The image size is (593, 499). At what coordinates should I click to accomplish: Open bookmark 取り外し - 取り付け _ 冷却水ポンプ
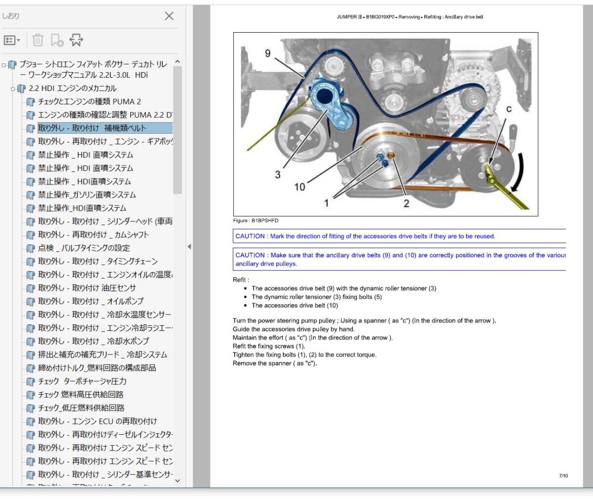[x=93, y=342]
